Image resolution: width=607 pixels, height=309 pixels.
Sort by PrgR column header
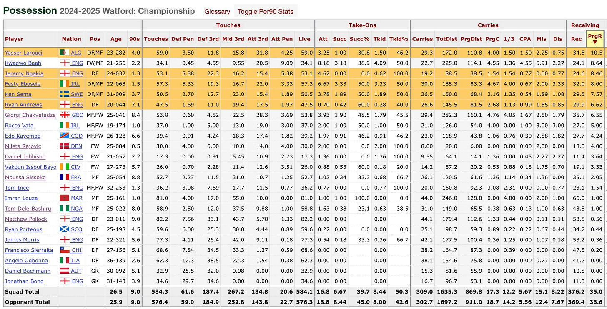point(595,39)
